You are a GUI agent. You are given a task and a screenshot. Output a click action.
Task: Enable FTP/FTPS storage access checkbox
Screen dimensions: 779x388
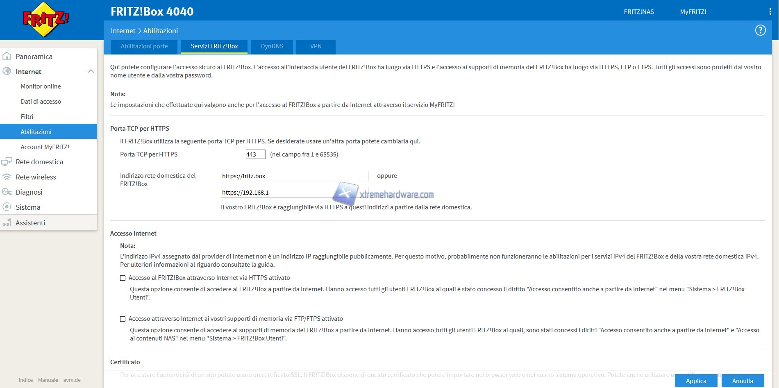click(x=123, y=319)
